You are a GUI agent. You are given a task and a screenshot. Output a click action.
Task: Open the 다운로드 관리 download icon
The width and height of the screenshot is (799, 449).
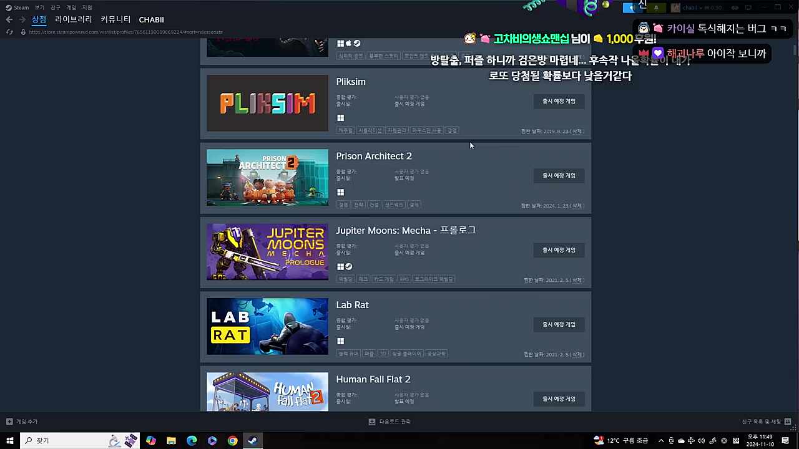(x=372, y=422)
